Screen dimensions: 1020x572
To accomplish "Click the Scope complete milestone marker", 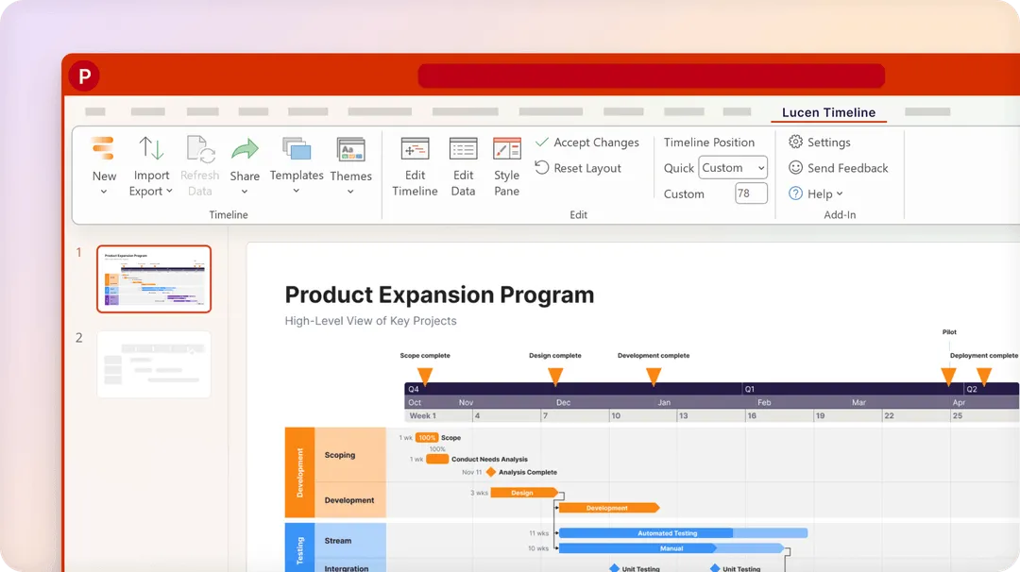I will tap(425, 377).
